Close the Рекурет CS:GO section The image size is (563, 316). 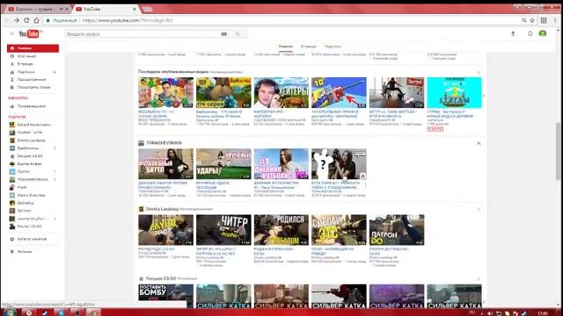479,279
